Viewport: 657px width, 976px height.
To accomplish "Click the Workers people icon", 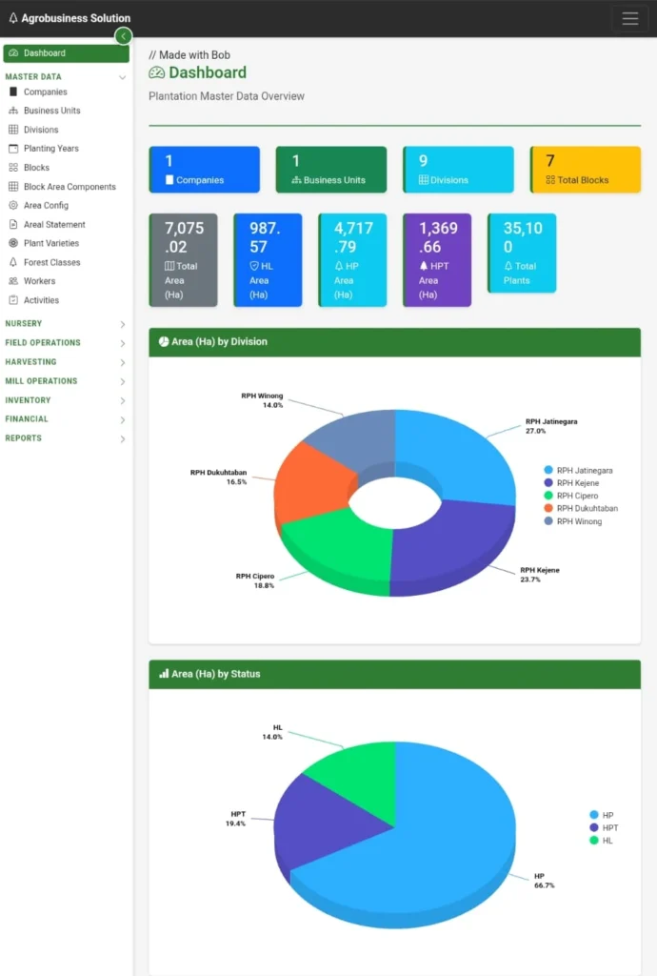I will (x=13, y=281).
